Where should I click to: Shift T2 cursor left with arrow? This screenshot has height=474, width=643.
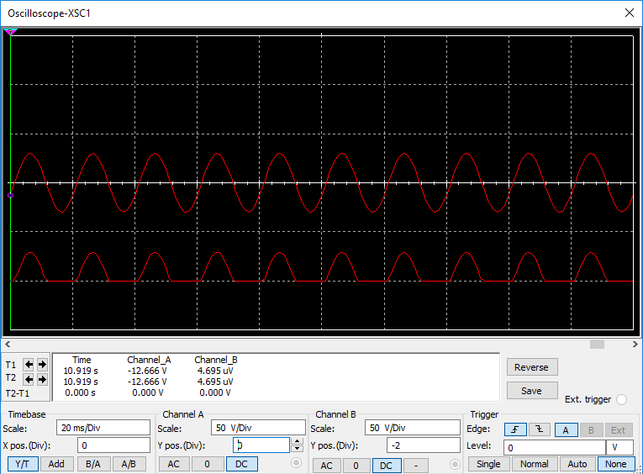(29, 379)
